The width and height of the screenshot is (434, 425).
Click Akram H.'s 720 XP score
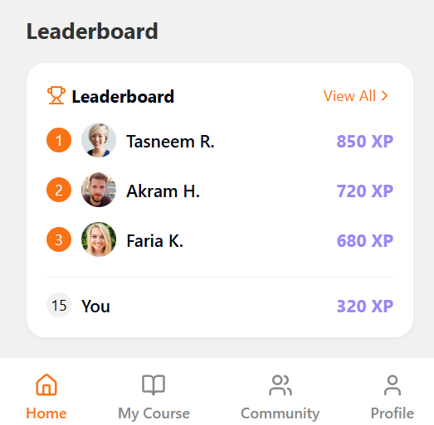pos(365,191)
